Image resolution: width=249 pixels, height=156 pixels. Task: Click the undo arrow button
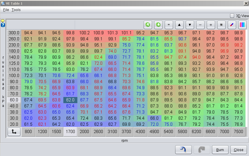pyautogui.click(x=183, y=150)
